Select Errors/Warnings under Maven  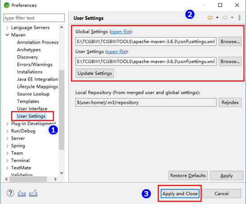tap(35, 65)
